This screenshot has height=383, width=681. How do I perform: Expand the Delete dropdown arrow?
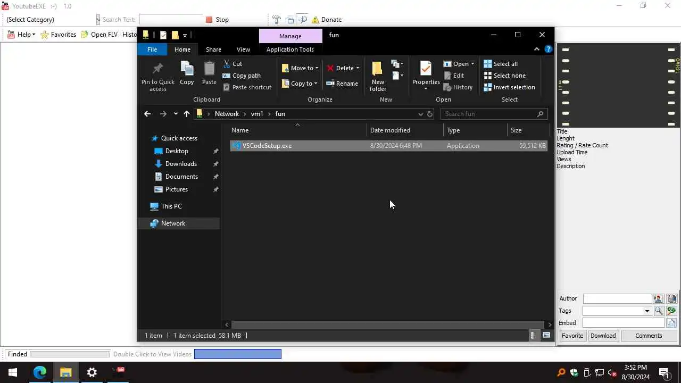[358, 68]
